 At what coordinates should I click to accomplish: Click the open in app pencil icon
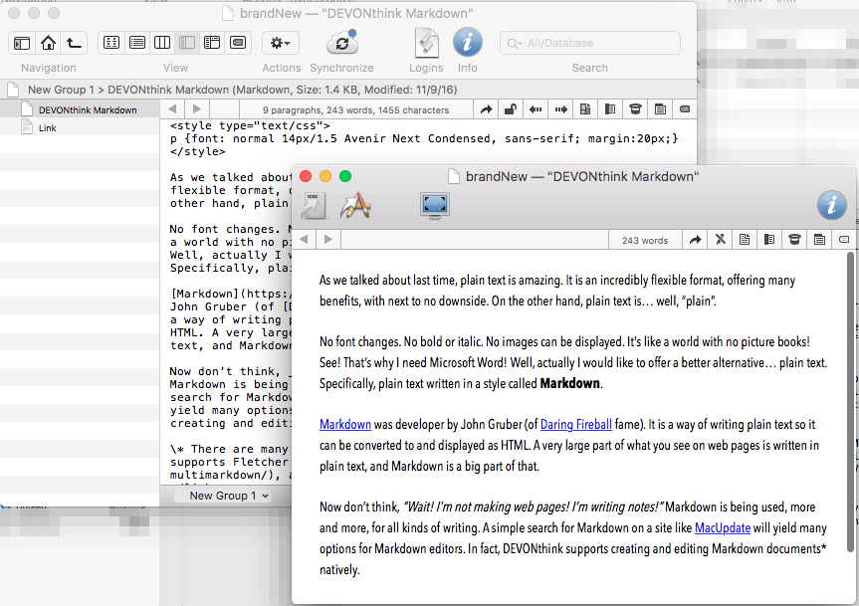point(355,206)
